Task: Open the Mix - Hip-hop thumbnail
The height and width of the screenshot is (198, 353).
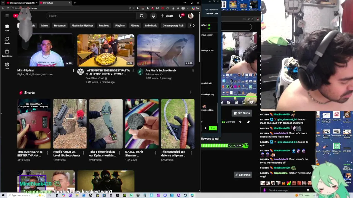Action: 46,50
